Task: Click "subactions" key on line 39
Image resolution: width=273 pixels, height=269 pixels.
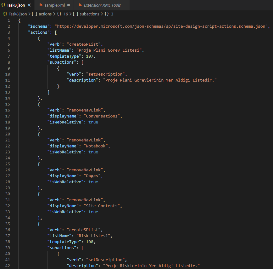Action: coord(62,248)
